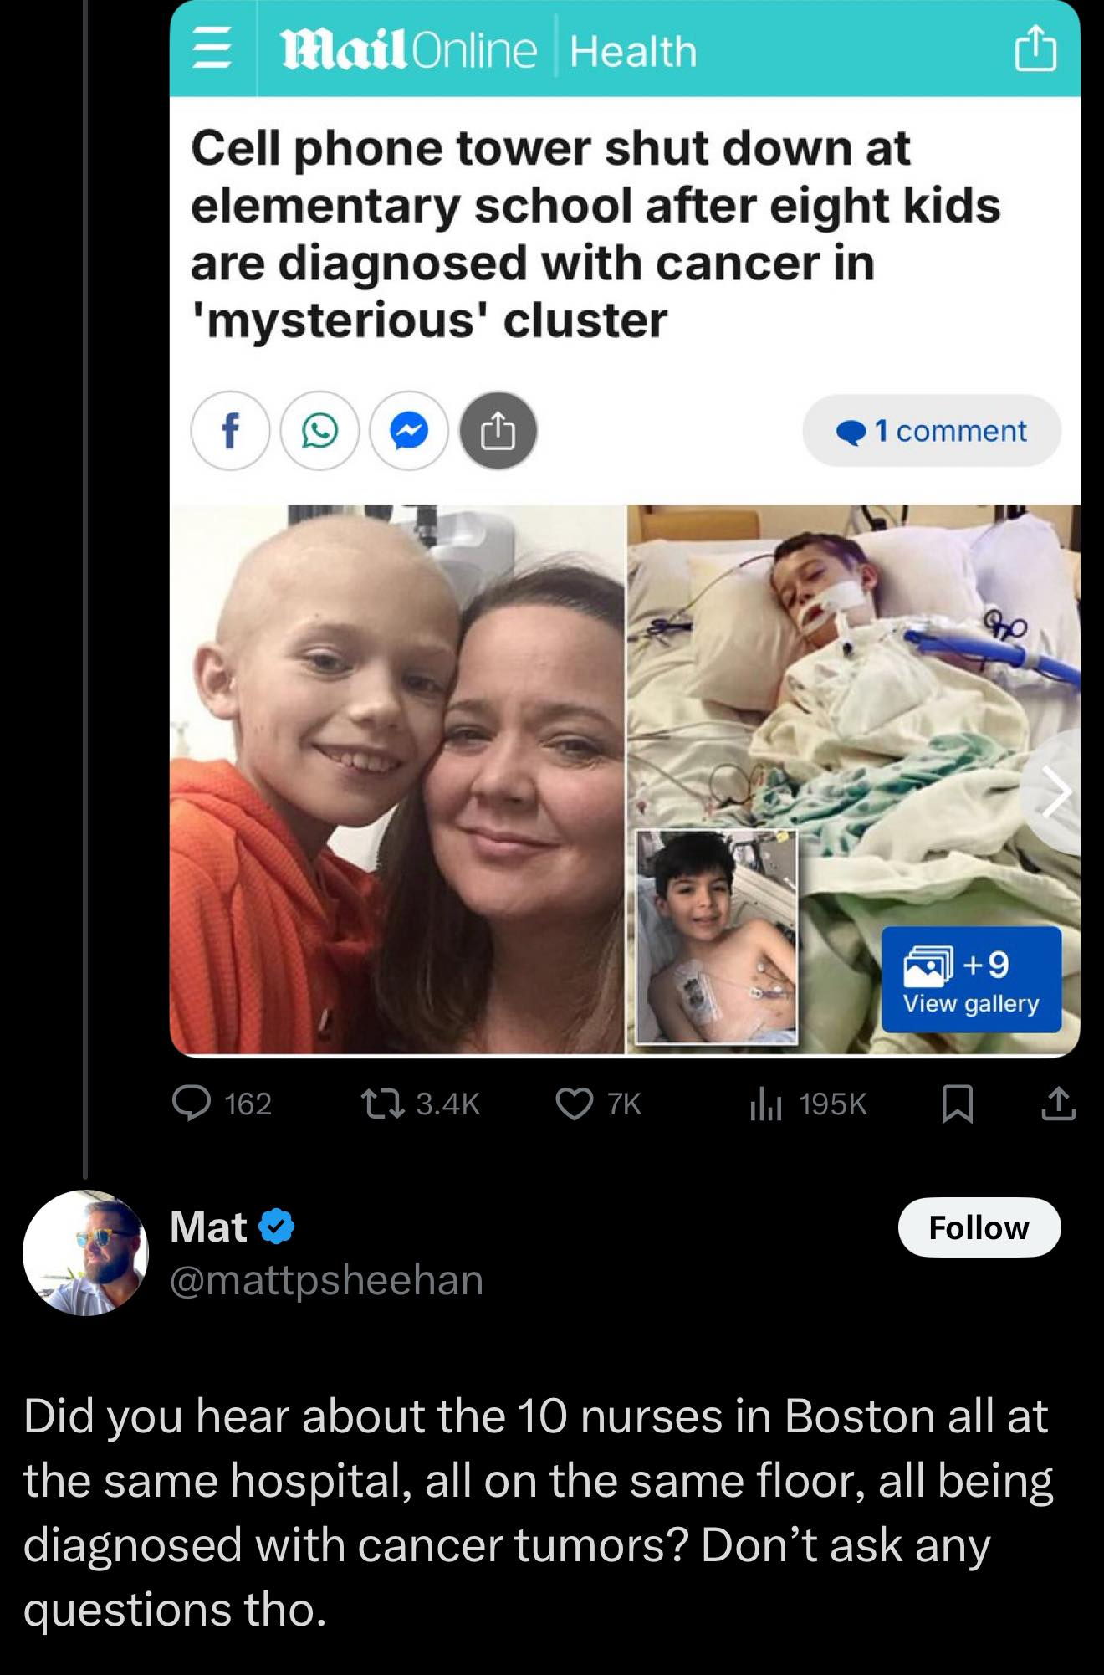Open the 1 comment button
Viewport: 1104px width, 1675px height.
click(932, 431)
